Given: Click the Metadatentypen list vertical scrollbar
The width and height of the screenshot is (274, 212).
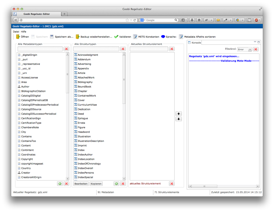Looking at the screenshot, I should (67, 74).
